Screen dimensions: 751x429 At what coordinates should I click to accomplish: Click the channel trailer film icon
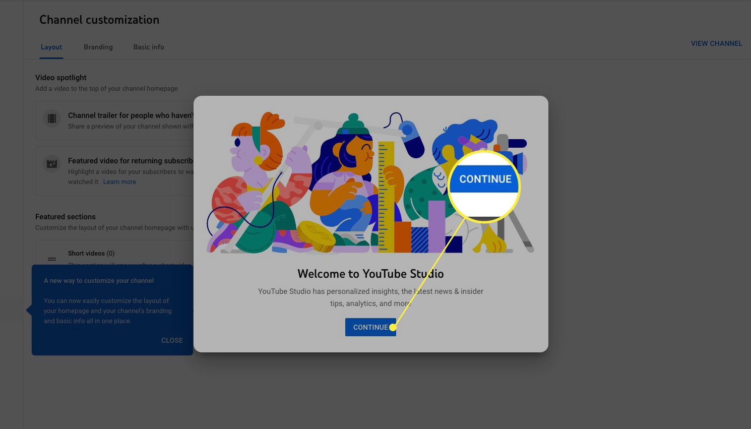pos(51,119)
